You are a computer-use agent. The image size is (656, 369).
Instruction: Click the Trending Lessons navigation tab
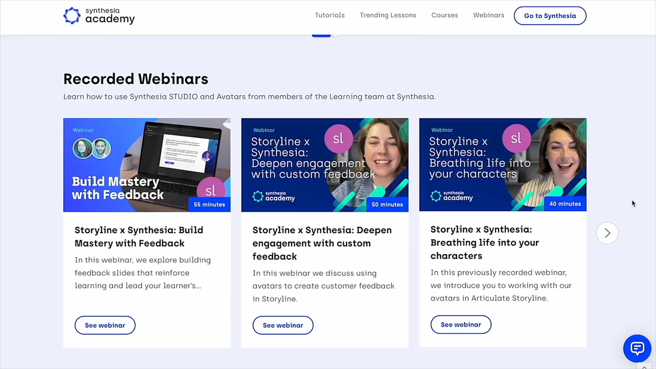[388, 15]
